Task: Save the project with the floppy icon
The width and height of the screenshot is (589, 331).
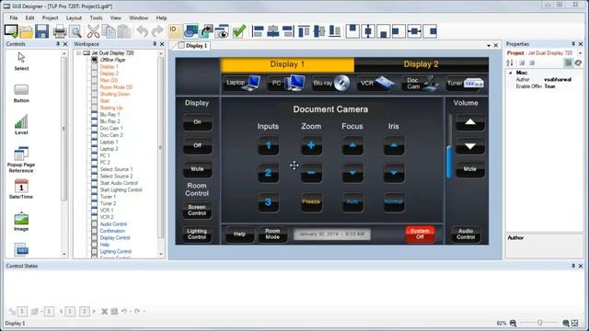Action: pyautogui.click(x=41, y=31)
